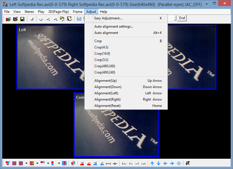
Task: Select the side-by-side red and blue icon
Action: (x=43, y=163)
